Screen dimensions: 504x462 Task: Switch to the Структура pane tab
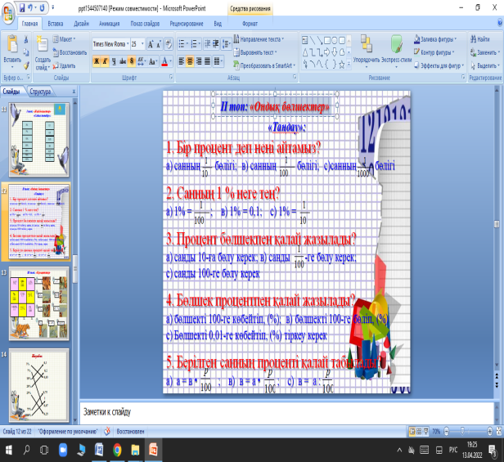[x=40, y=92]
